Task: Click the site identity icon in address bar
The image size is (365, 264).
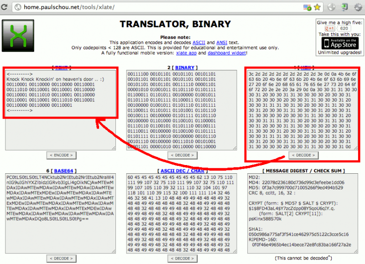Action: pos(17,7)
